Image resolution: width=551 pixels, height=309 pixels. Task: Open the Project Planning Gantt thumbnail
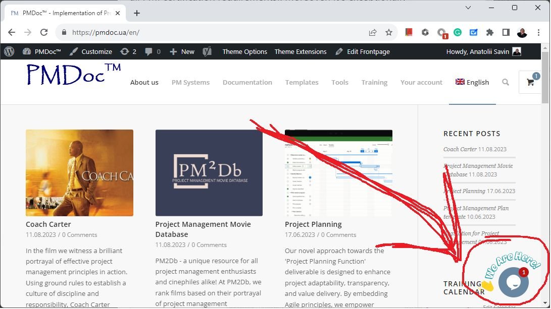pyautogui.click(x=338, y=173)
